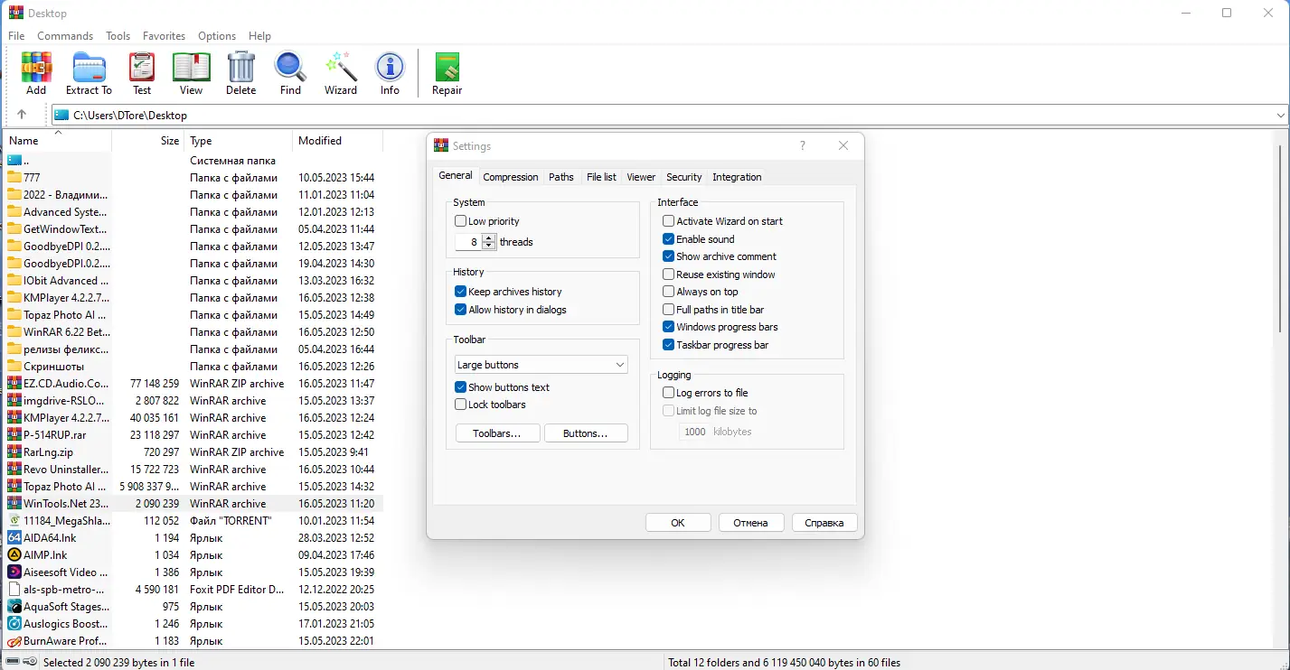The width and height of the screenshot is (1290, 670).
Task: Select the EZ.CD.Audio.Co... ZIP archive icon
Action: click(14, 384)
